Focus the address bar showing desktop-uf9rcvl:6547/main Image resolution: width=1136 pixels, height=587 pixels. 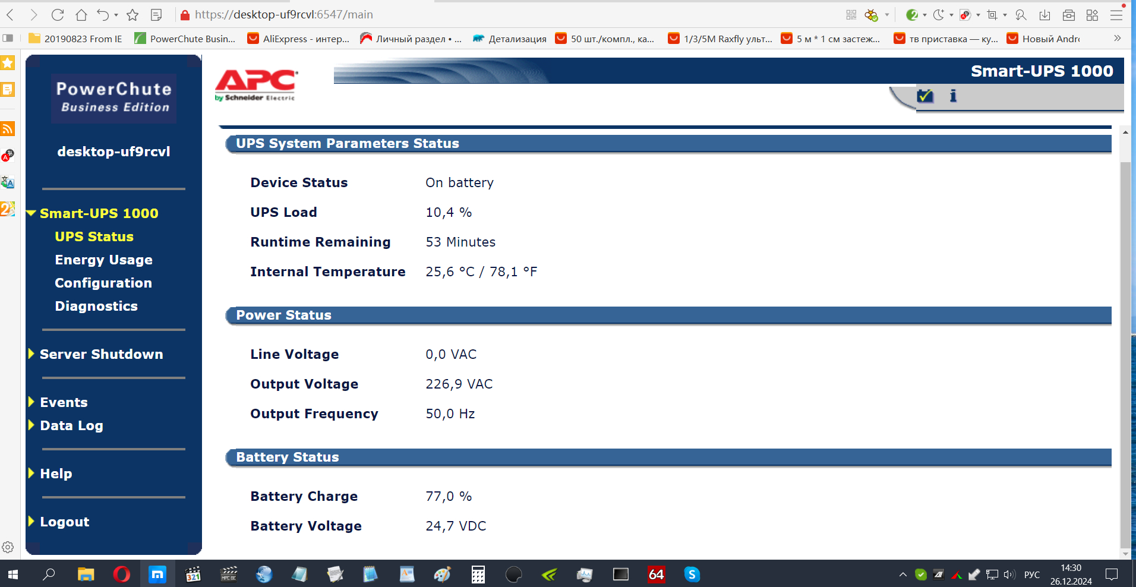point(284,15)
